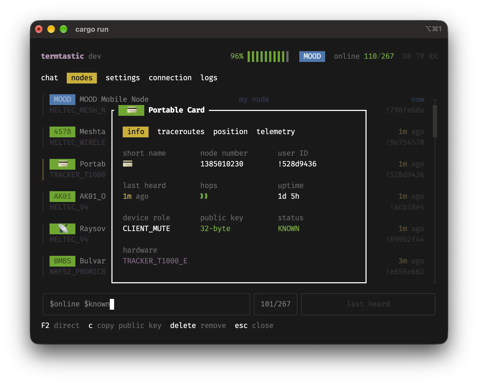Select the nodes tab
The height and width of the screenshot is (384, 478).
(82, 78)
